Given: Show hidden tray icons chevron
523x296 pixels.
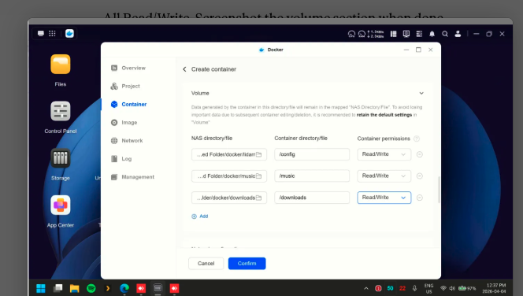Looking at the screenshot, I should point(366,288).
